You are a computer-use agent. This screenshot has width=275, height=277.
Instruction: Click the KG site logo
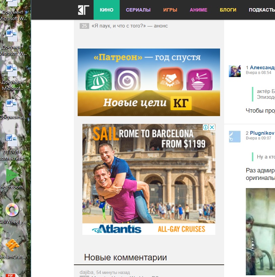tap(83, 10)
